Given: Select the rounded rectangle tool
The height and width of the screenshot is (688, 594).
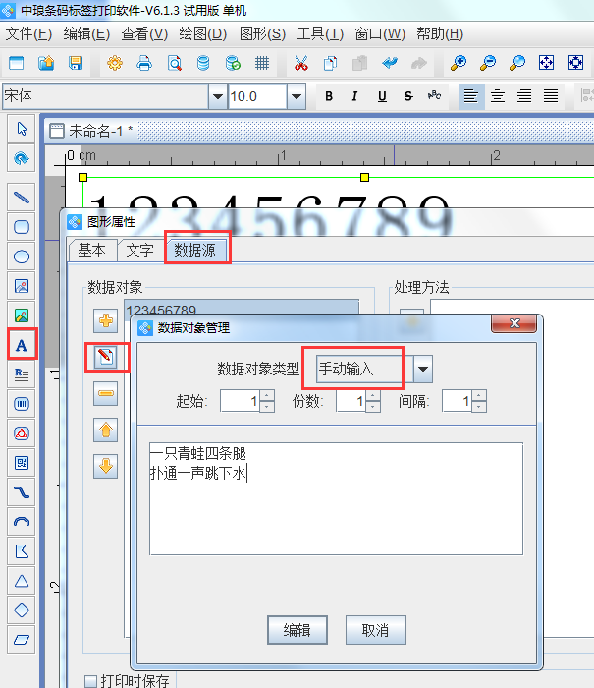Looking at the screenshot, I should [22, 227].
